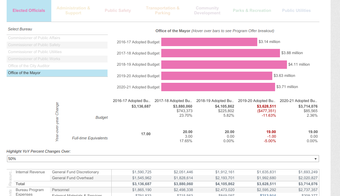The image size is (340, 196).
Task: Click General Fund Overhead row label
Action: point(73,178)
